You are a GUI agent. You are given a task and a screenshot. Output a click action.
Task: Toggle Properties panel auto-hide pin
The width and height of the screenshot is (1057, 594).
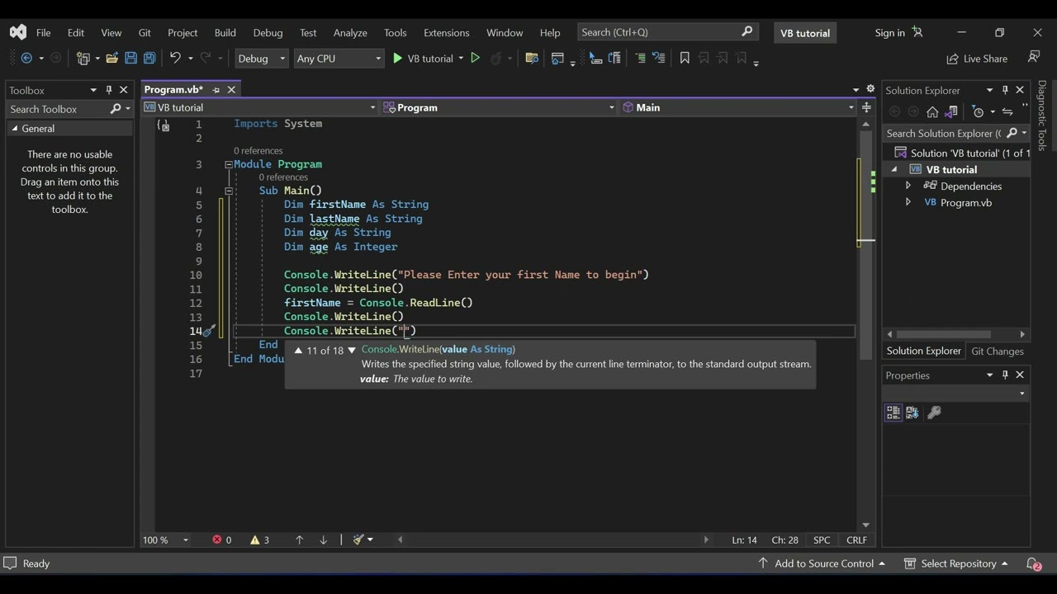[x=1005, y=375]
